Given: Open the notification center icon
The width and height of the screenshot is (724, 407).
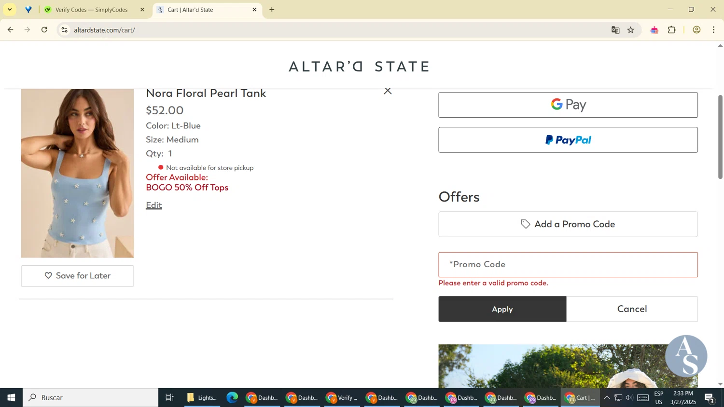Looking at the screenshot, I should click(710, 398).
